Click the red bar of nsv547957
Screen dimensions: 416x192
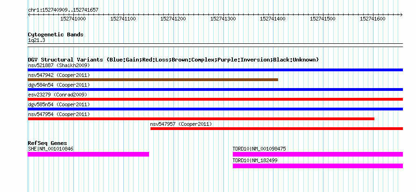[x=277, y=129]
